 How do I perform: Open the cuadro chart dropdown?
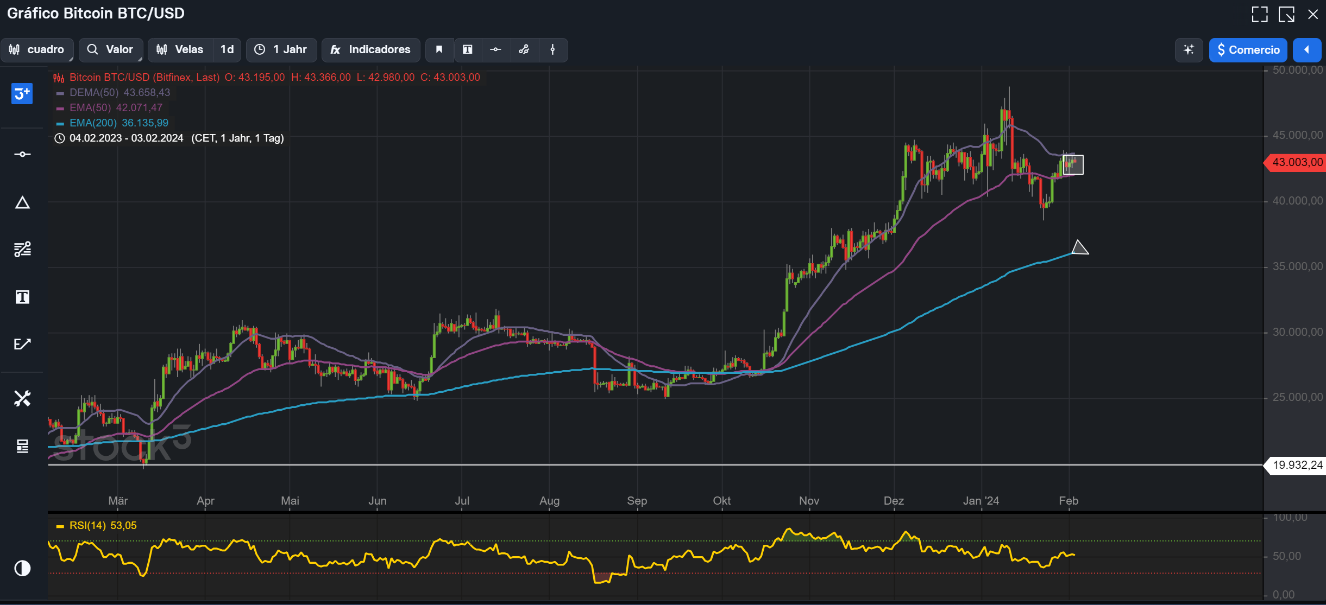coord(37,50)
